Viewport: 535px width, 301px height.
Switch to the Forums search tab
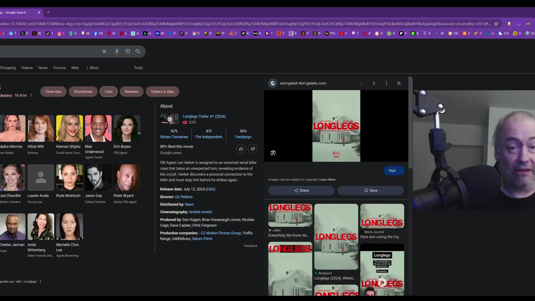59,68
